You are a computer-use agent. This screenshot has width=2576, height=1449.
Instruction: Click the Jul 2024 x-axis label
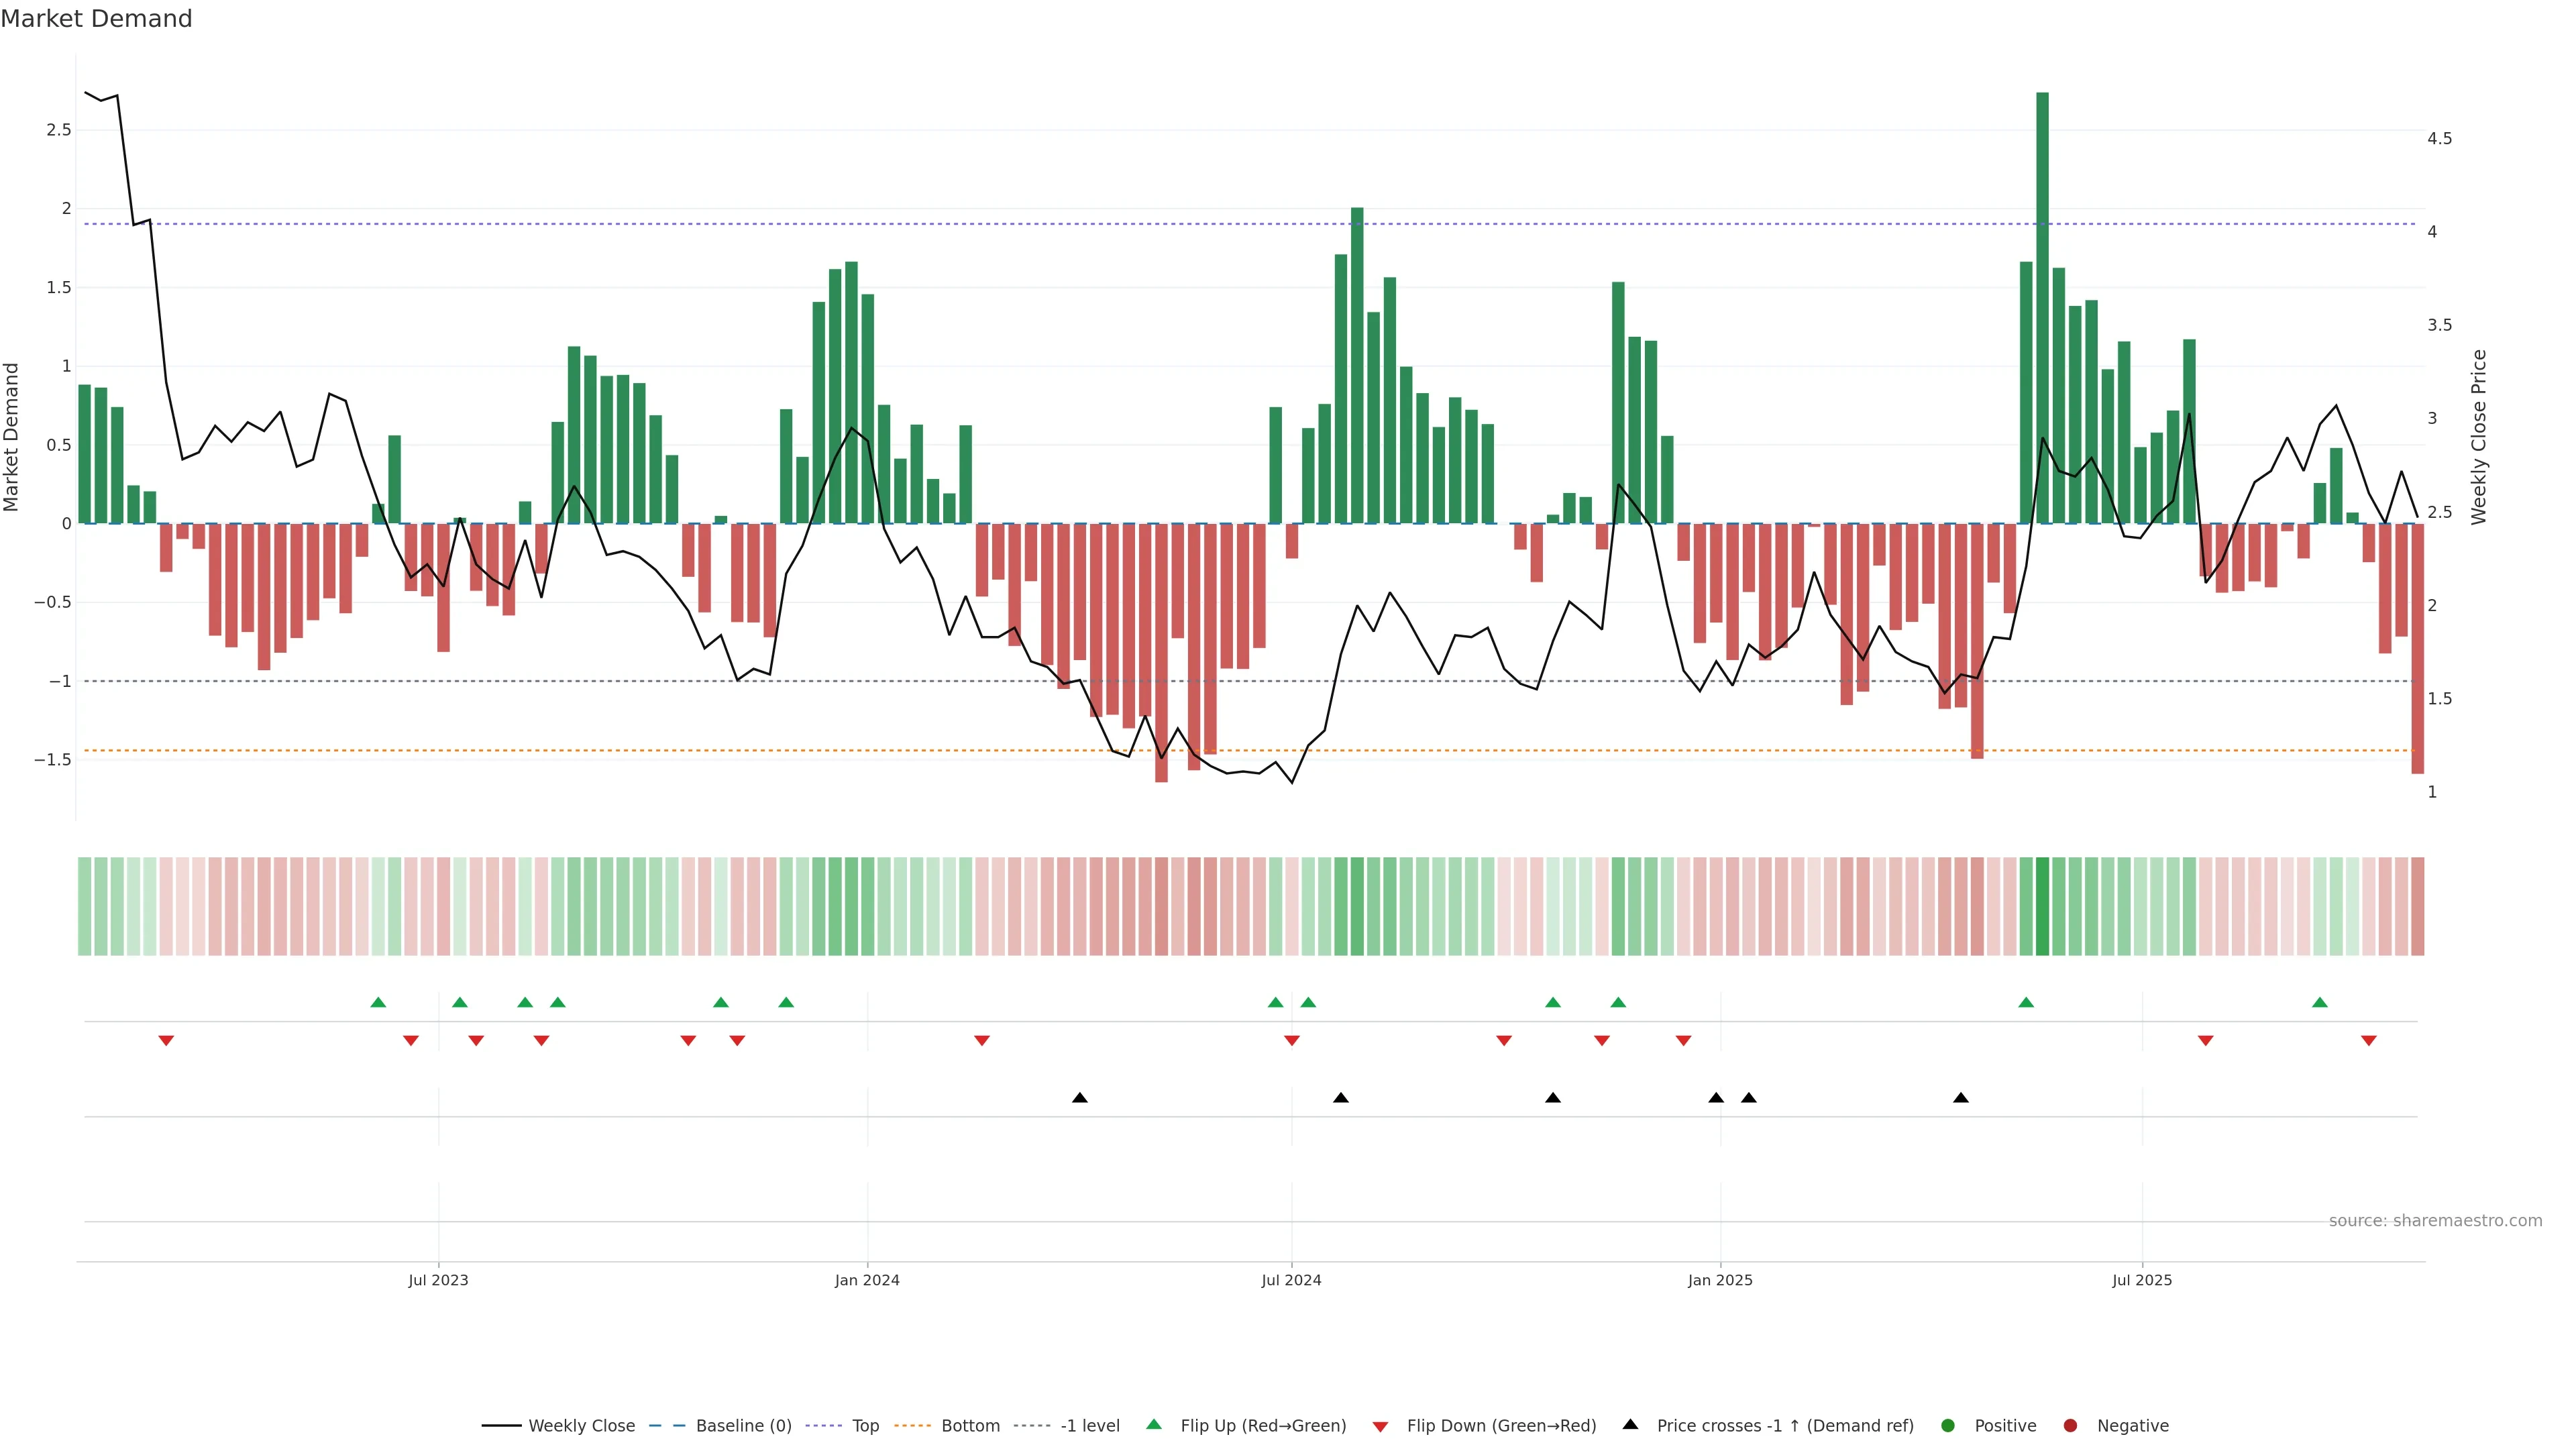point(1291,1280)
